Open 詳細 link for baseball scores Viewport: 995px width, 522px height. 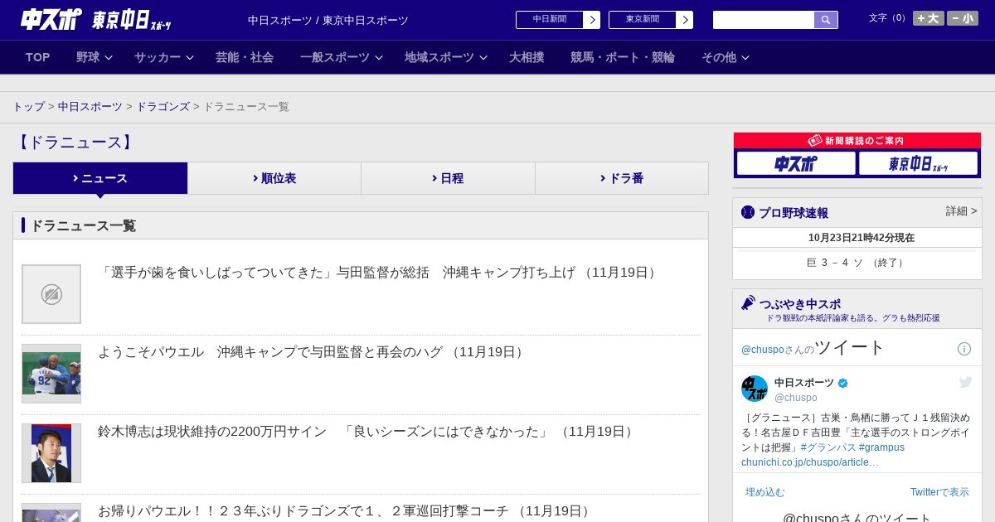tap(962, 211)
